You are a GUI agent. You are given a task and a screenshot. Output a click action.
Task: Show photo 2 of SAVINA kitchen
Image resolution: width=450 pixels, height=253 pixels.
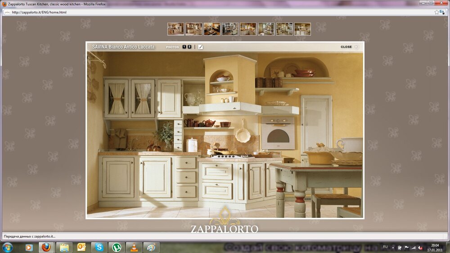tap(189, 47)
